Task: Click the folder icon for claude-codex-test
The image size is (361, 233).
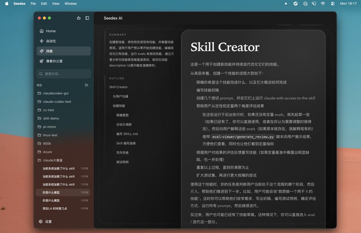Action: tap(39, 102)
